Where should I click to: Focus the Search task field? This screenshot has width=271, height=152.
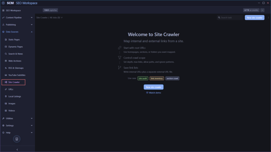click(x=230, y=18)
